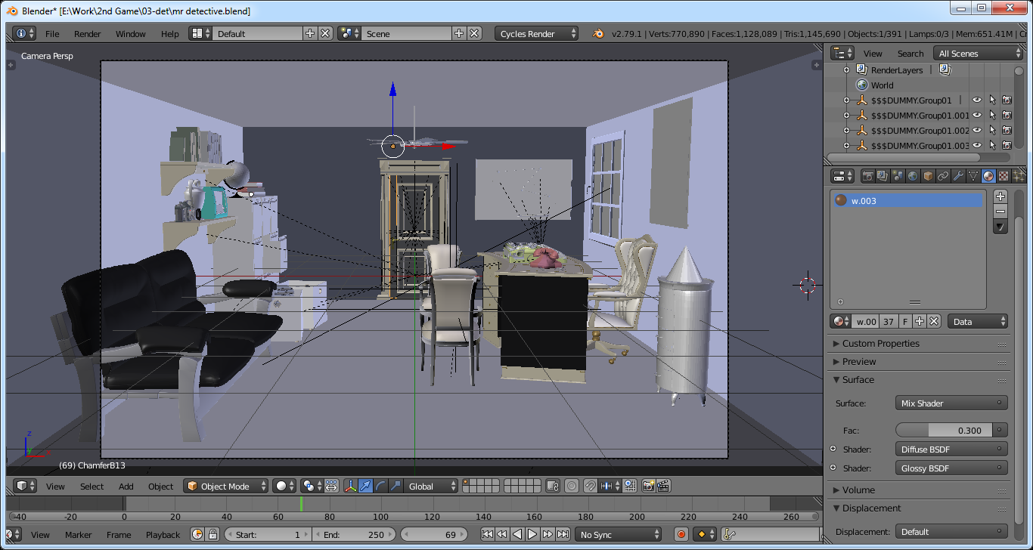Enable proportional editing in viewport header
Image resolution: width=1033 pixels, height=550 pixels.
(x=571, y=486)
